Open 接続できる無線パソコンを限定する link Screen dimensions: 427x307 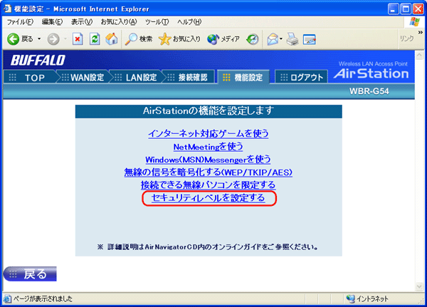pyautogui.click(x=208, y=185)
